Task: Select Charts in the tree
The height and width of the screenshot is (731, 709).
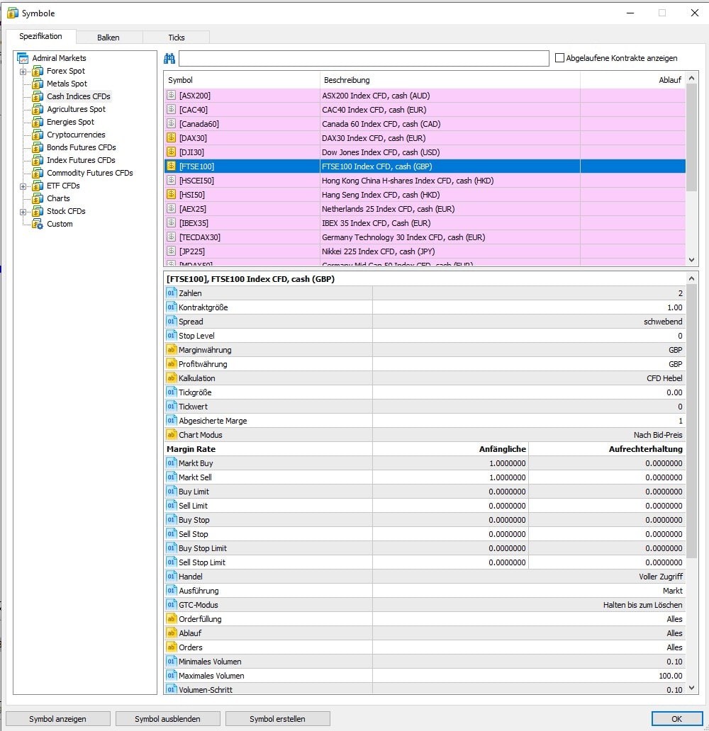Action: point(58,198)
